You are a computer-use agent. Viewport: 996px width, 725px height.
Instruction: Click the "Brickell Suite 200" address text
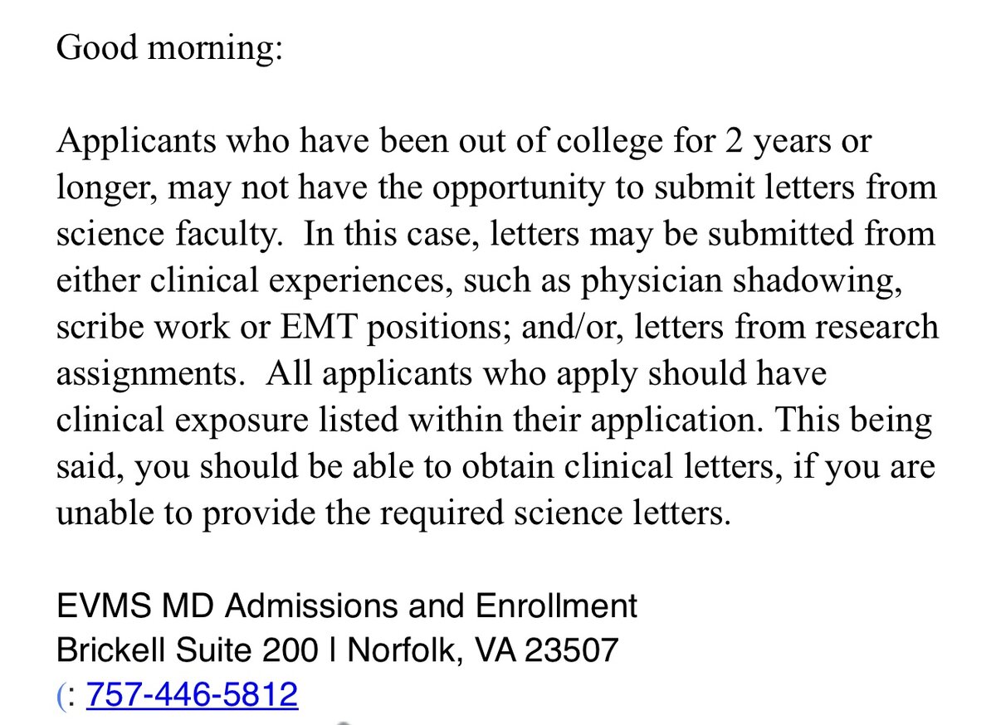coord(187,650)
